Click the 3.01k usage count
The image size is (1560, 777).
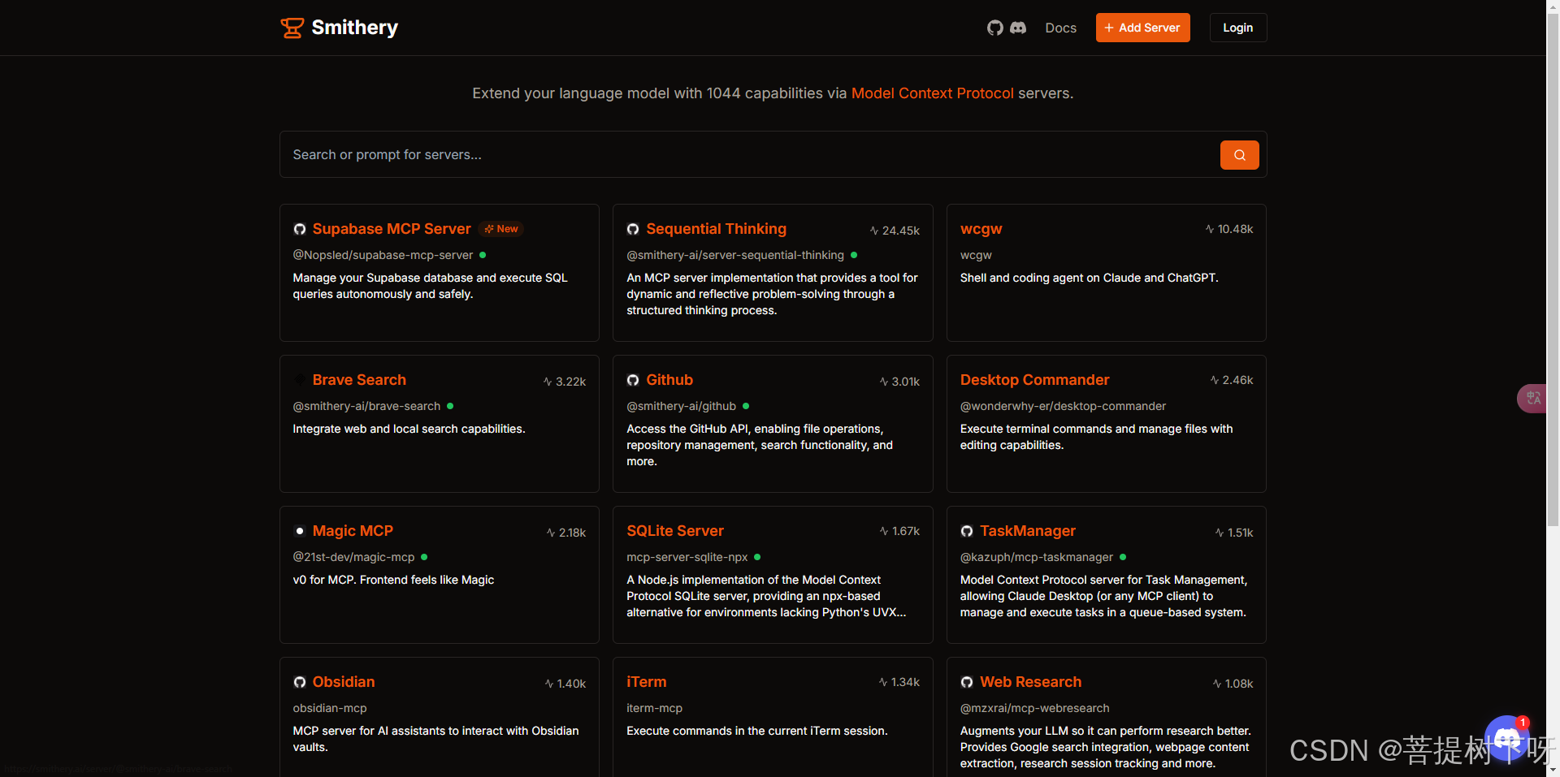(x=906, y=382)
